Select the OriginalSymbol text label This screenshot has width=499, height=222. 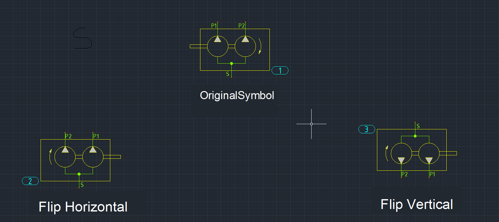click(x=237, y=95)
